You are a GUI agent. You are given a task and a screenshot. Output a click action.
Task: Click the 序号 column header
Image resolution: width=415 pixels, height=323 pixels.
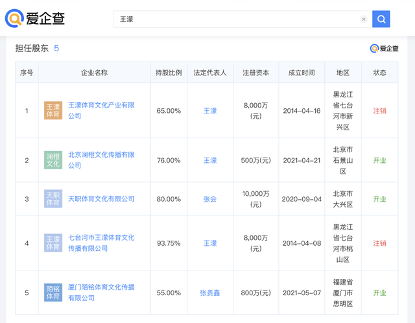[27, 73]
